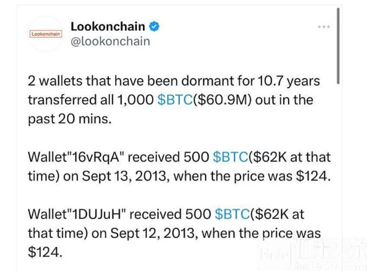Click the vertical scrollbar thumb

click(338, 45)
